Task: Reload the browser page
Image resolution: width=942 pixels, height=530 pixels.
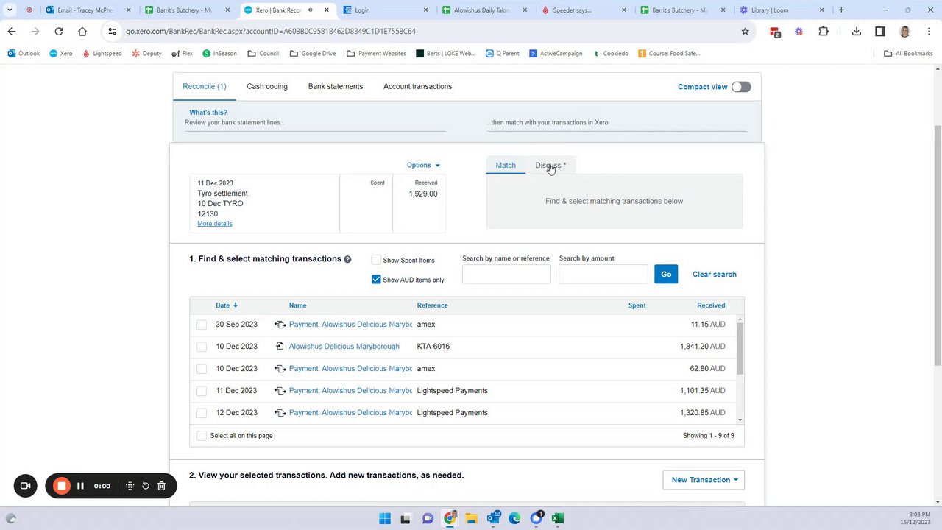Action: 59,32
